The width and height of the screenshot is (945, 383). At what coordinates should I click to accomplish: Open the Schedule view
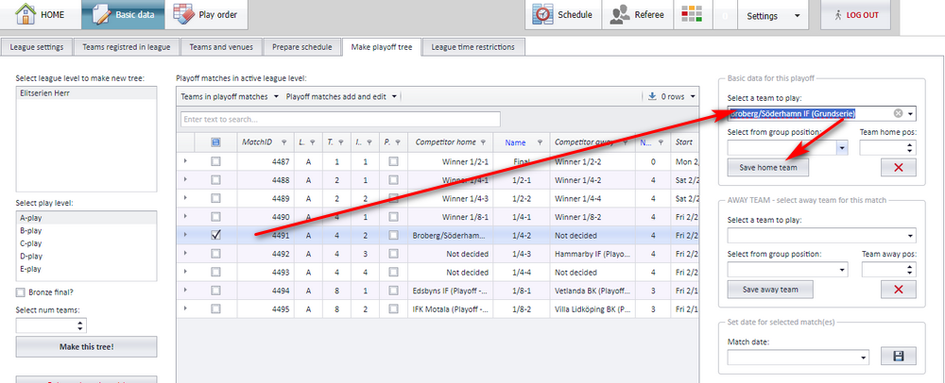click(563, 15)
